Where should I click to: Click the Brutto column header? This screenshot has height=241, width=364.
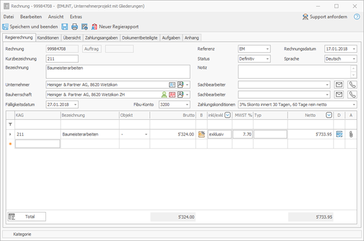pos(173,115)
